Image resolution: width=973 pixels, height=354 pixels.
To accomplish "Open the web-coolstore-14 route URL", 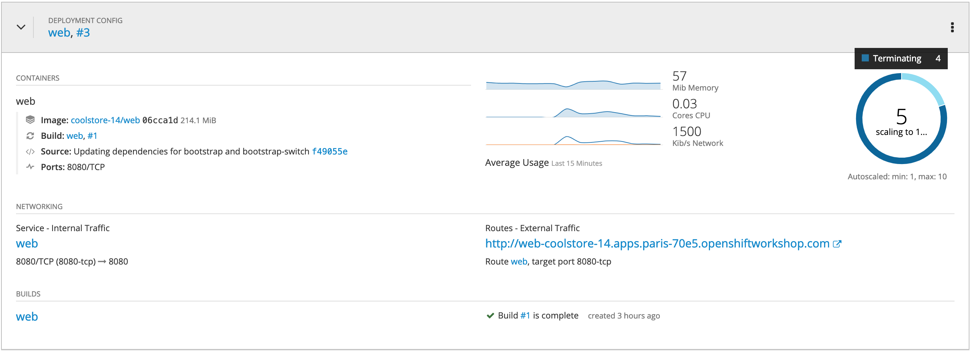I will (657, 244).
